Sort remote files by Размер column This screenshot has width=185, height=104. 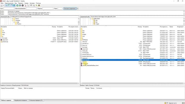pyautogui.click(x=140, y=27)
